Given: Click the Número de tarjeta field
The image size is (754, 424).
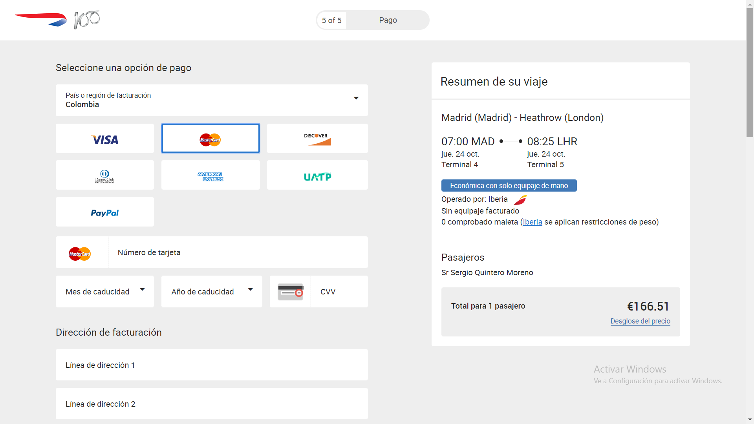Looking at the screenshot, I should point(238,252).
